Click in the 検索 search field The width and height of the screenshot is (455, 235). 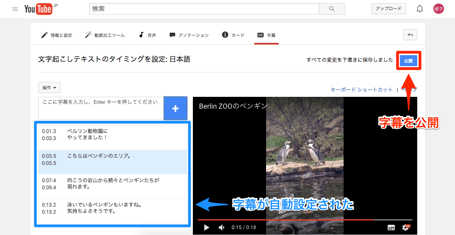pos(204,9)
